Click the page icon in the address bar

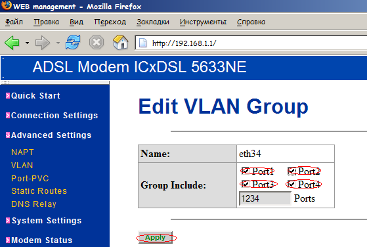pos(142,43)
